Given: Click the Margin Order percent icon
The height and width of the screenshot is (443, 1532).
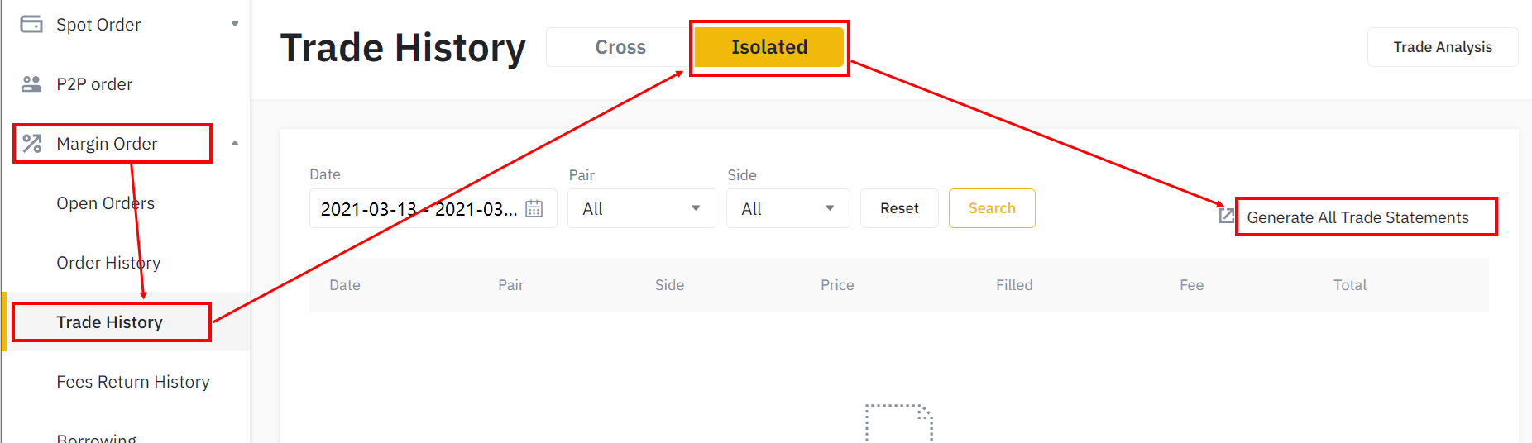Looking at the screenshot, I should click(32, 144).
